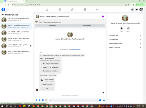
Task: Send quick reply "Sorry, it's not available."
Action: coord(50,71)
